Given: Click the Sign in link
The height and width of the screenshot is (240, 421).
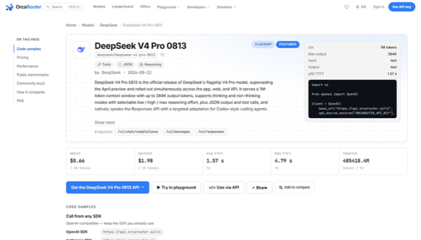Looking at the screenshot, I should 378,7.
